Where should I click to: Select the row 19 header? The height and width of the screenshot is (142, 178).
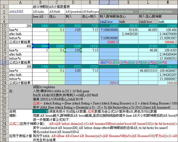[4, 62]
